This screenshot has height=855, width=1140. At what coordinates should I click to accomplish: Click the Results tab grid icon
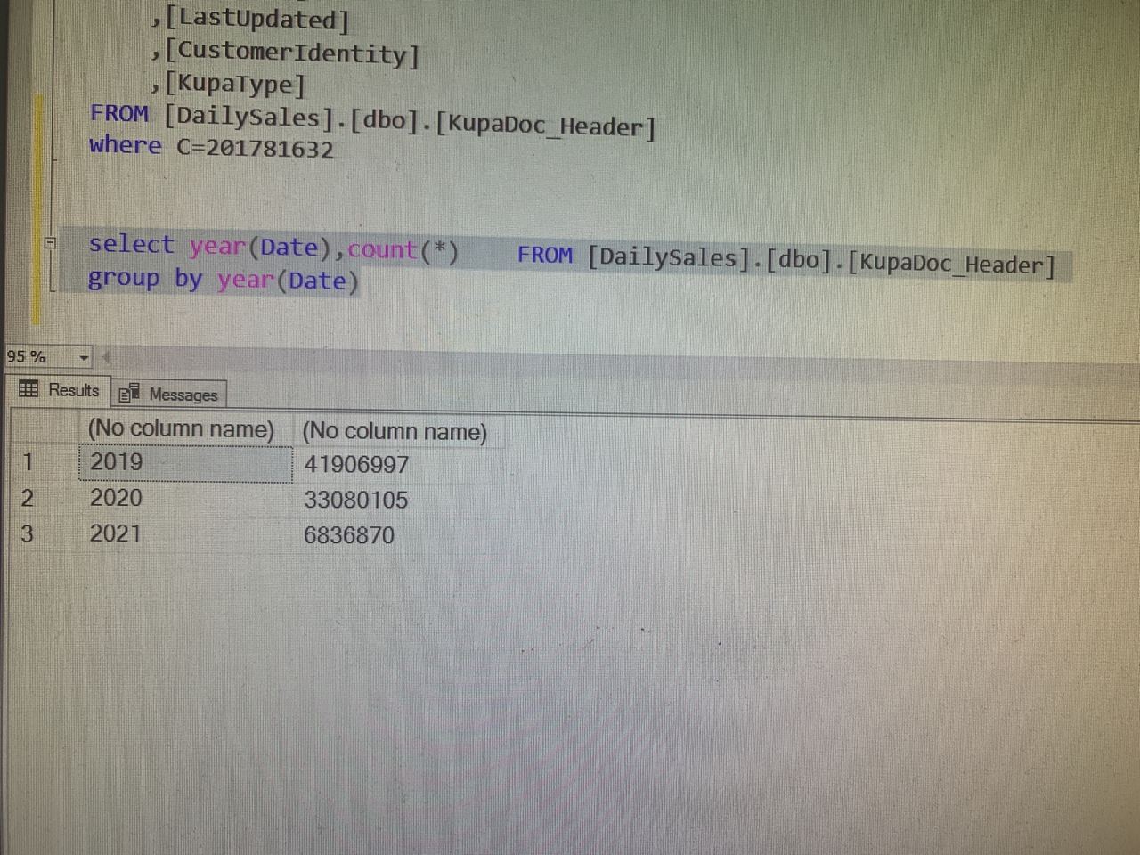tap(28, 389)
